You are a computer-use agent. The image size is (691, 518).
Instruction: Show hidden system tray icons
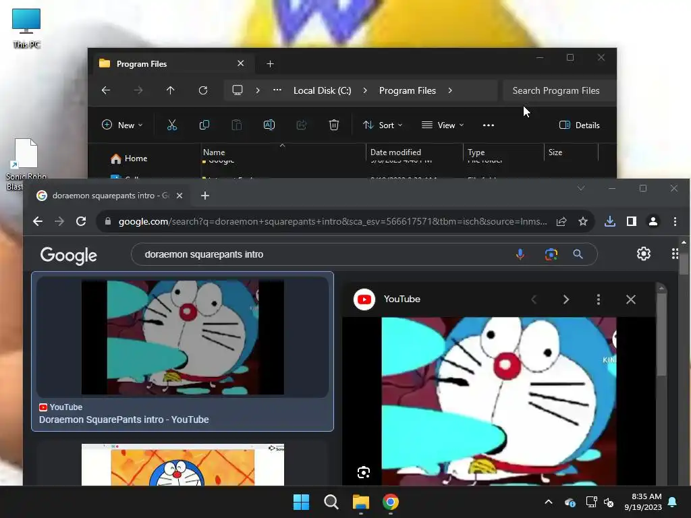coord(549,502)
